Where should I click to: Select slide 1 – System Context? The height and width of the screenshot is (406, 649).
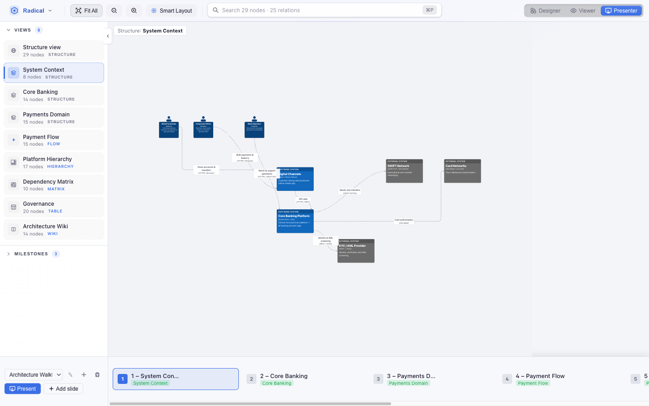coord(176,379)
